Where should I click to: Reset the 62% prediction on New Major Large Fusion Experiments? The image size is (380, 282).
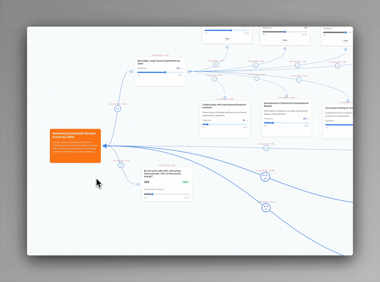(x=182, y=68)
